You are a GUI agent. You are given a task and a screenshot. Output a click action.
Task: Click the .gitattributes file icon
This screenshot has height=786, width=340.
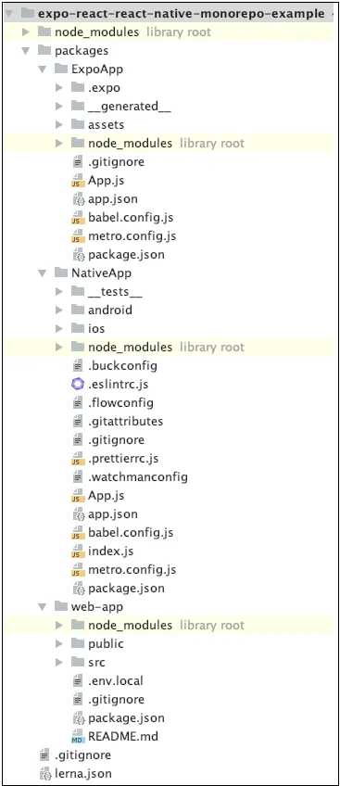78,422
